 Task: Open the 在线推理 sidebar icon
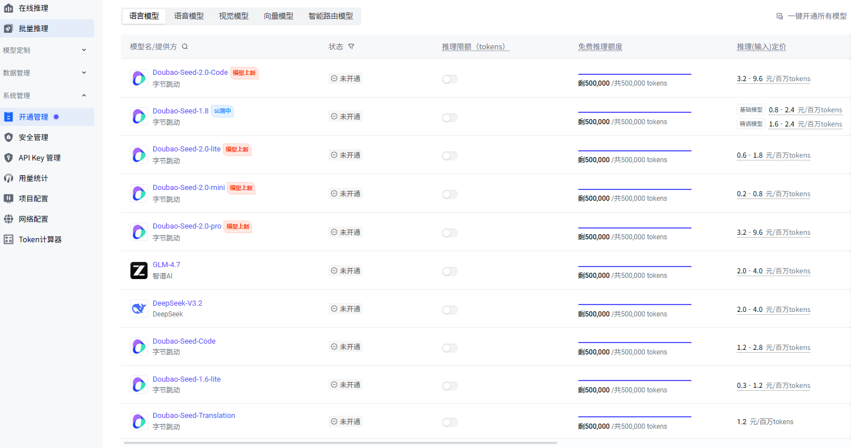tap(9, 8)
